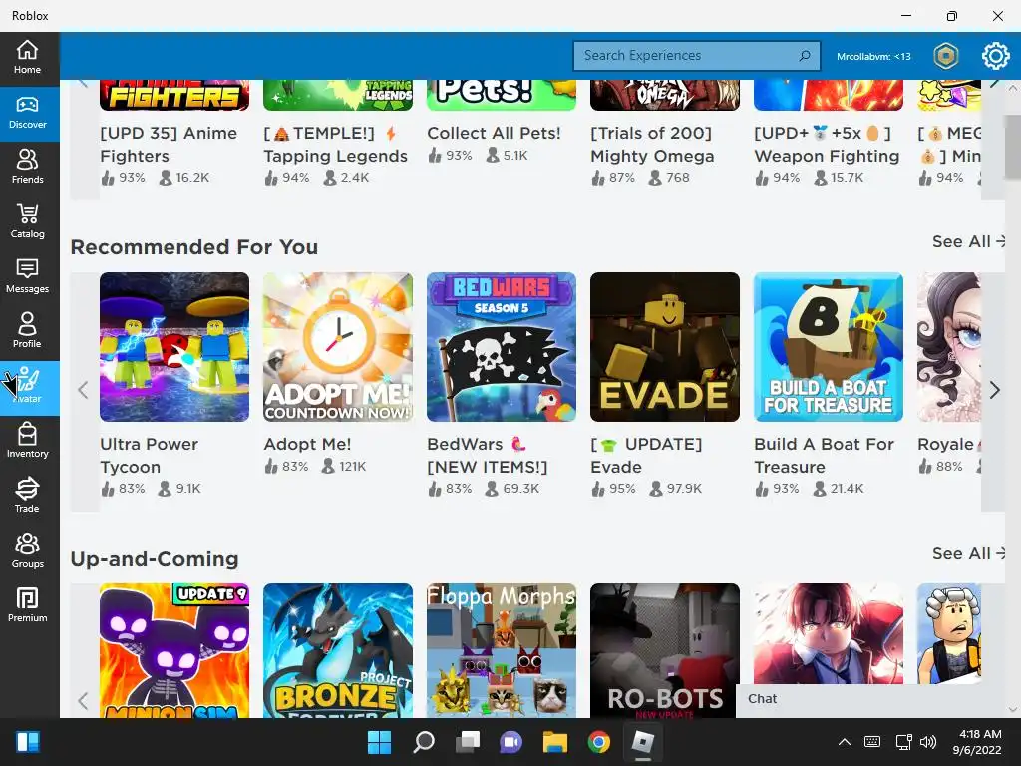Viewport: 1021px width, 766px height.
Task: Go to Profile in the sidebar
Action: (27, 332)
